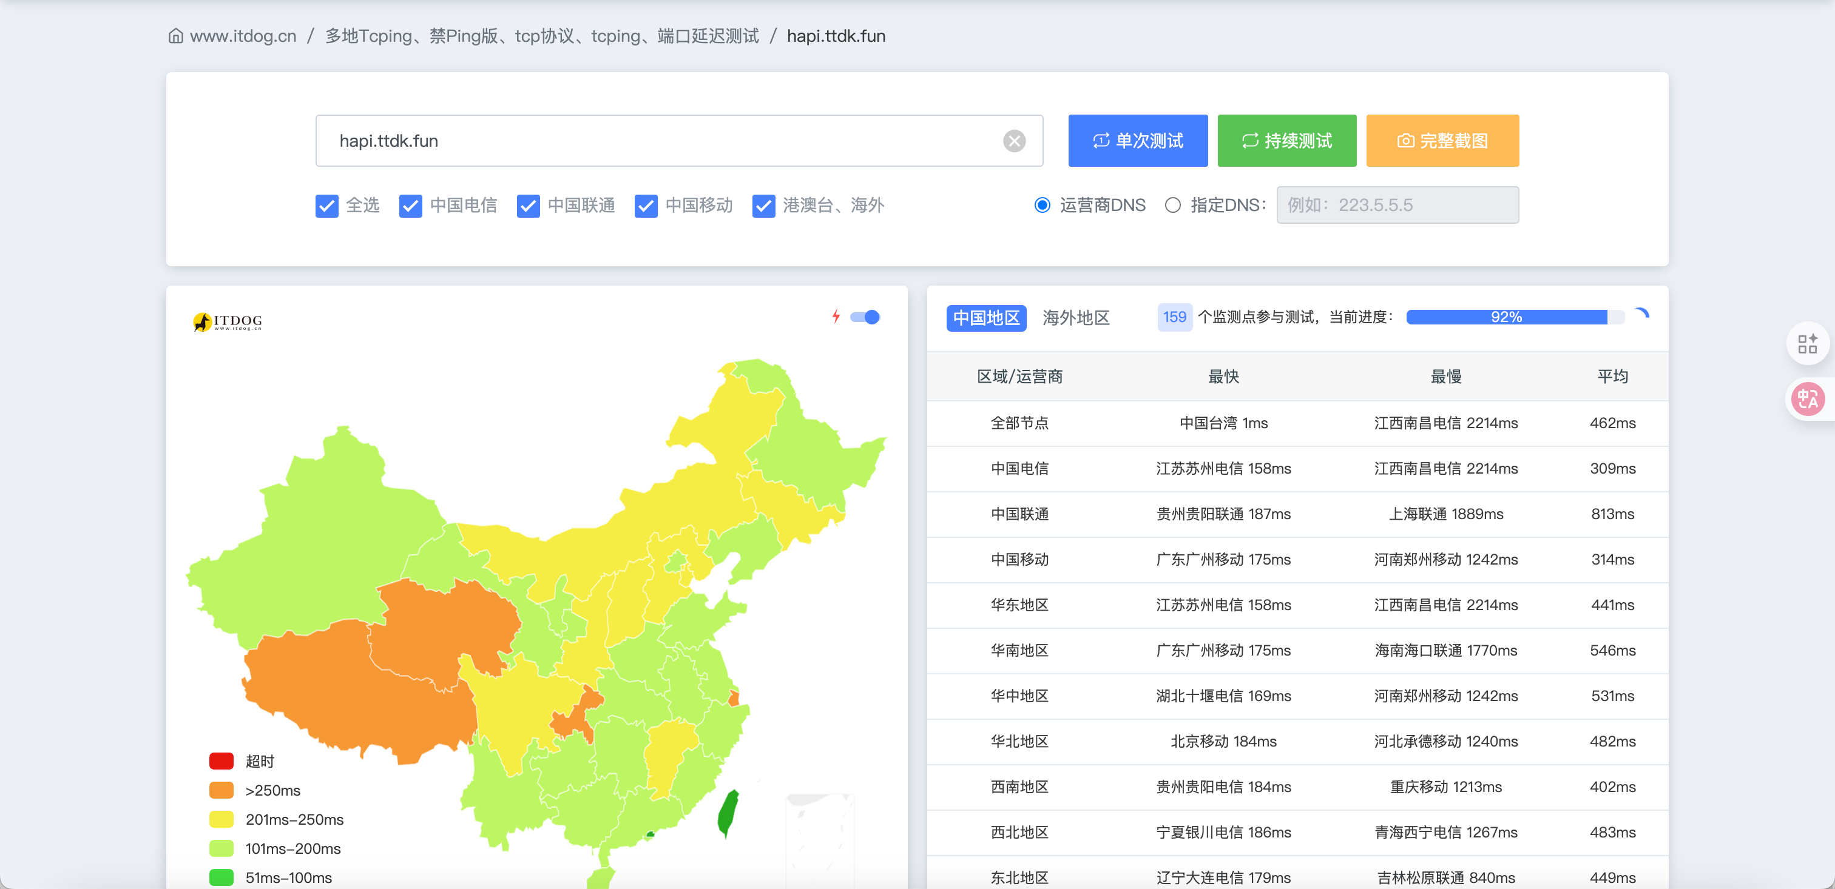The width and height of the screenshot is (1835, 889).
Task: Switch to the 海外地区 tab
Action: 1076,318
